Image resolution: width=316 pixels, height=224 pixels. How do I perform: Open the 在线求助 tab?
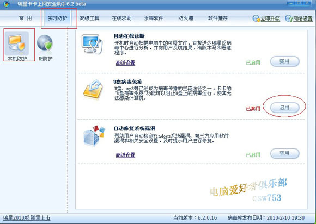tap(121, 18)
